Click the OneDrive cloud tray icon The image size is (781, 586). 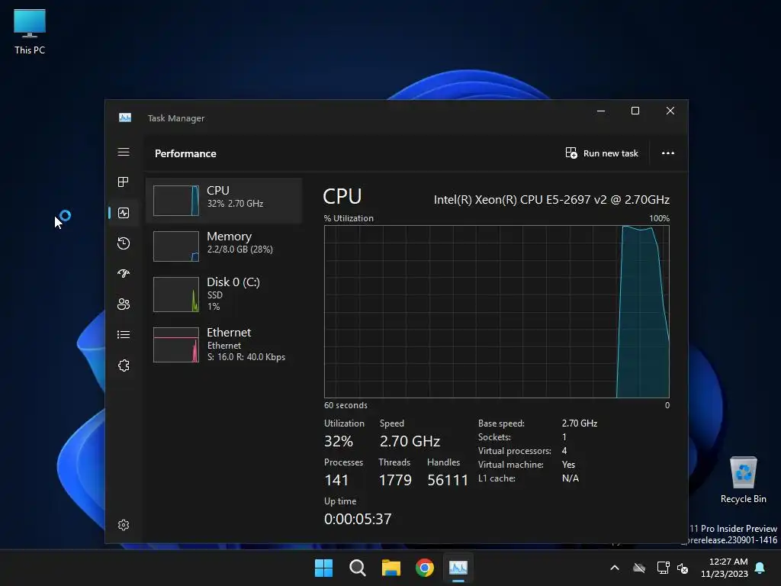click(x=639, y=568)
